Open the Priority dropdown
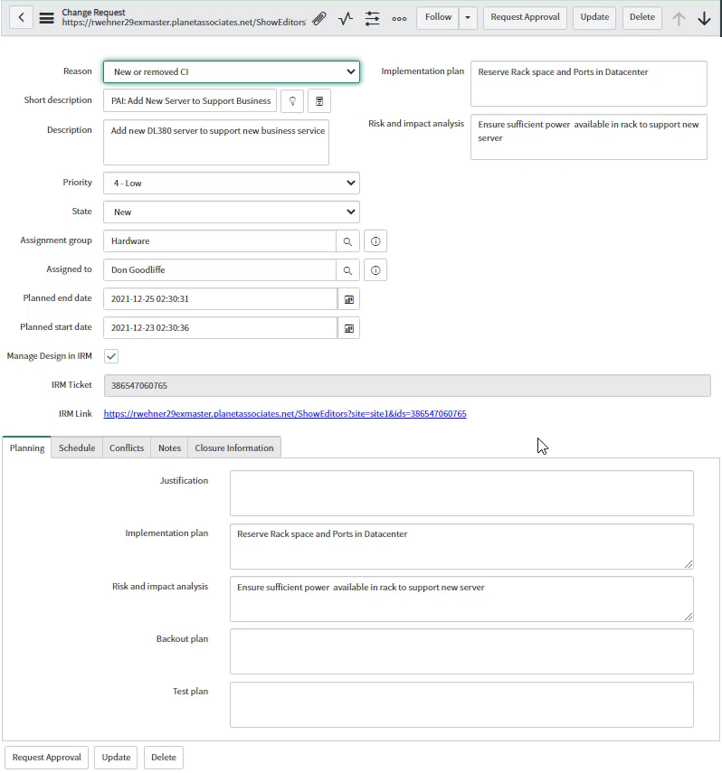The height and width of the screenshot is (773, 722). 232,184
